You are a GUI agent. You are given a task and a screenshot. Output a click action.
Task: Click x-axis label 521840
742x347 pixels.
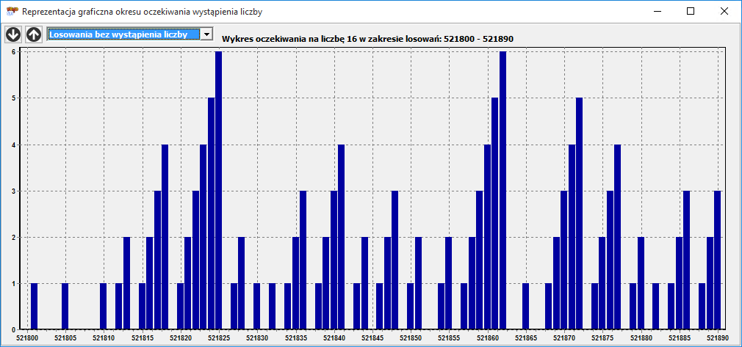point(334,338)
